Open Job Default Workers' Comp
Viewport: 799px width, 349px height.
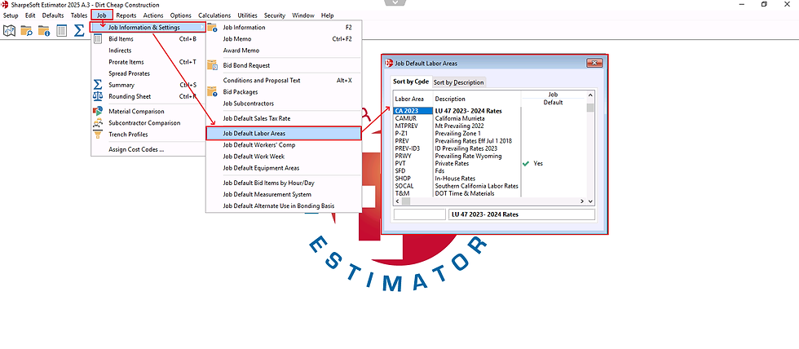pyautogui.click(x=284, y=145)
